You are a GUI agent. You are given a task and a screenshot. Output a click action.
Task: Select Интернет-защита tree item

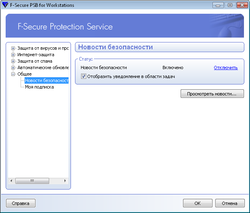click(36, 55)
